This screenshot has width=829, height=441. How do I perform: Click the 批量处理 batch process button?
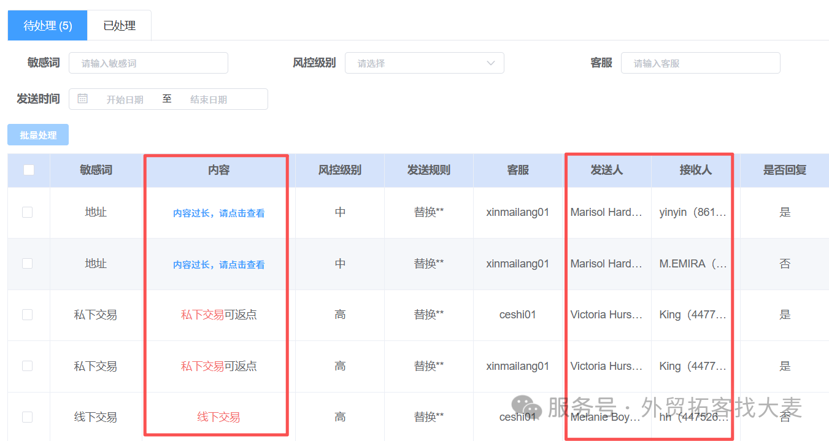(x=38, y=135)
